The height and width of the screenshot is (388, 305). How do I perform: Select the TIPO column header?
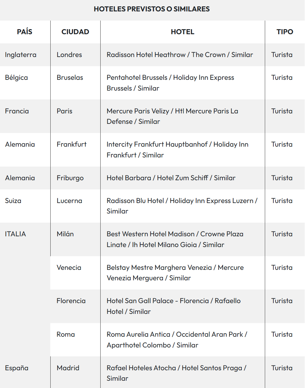click(x=285, y=32)
